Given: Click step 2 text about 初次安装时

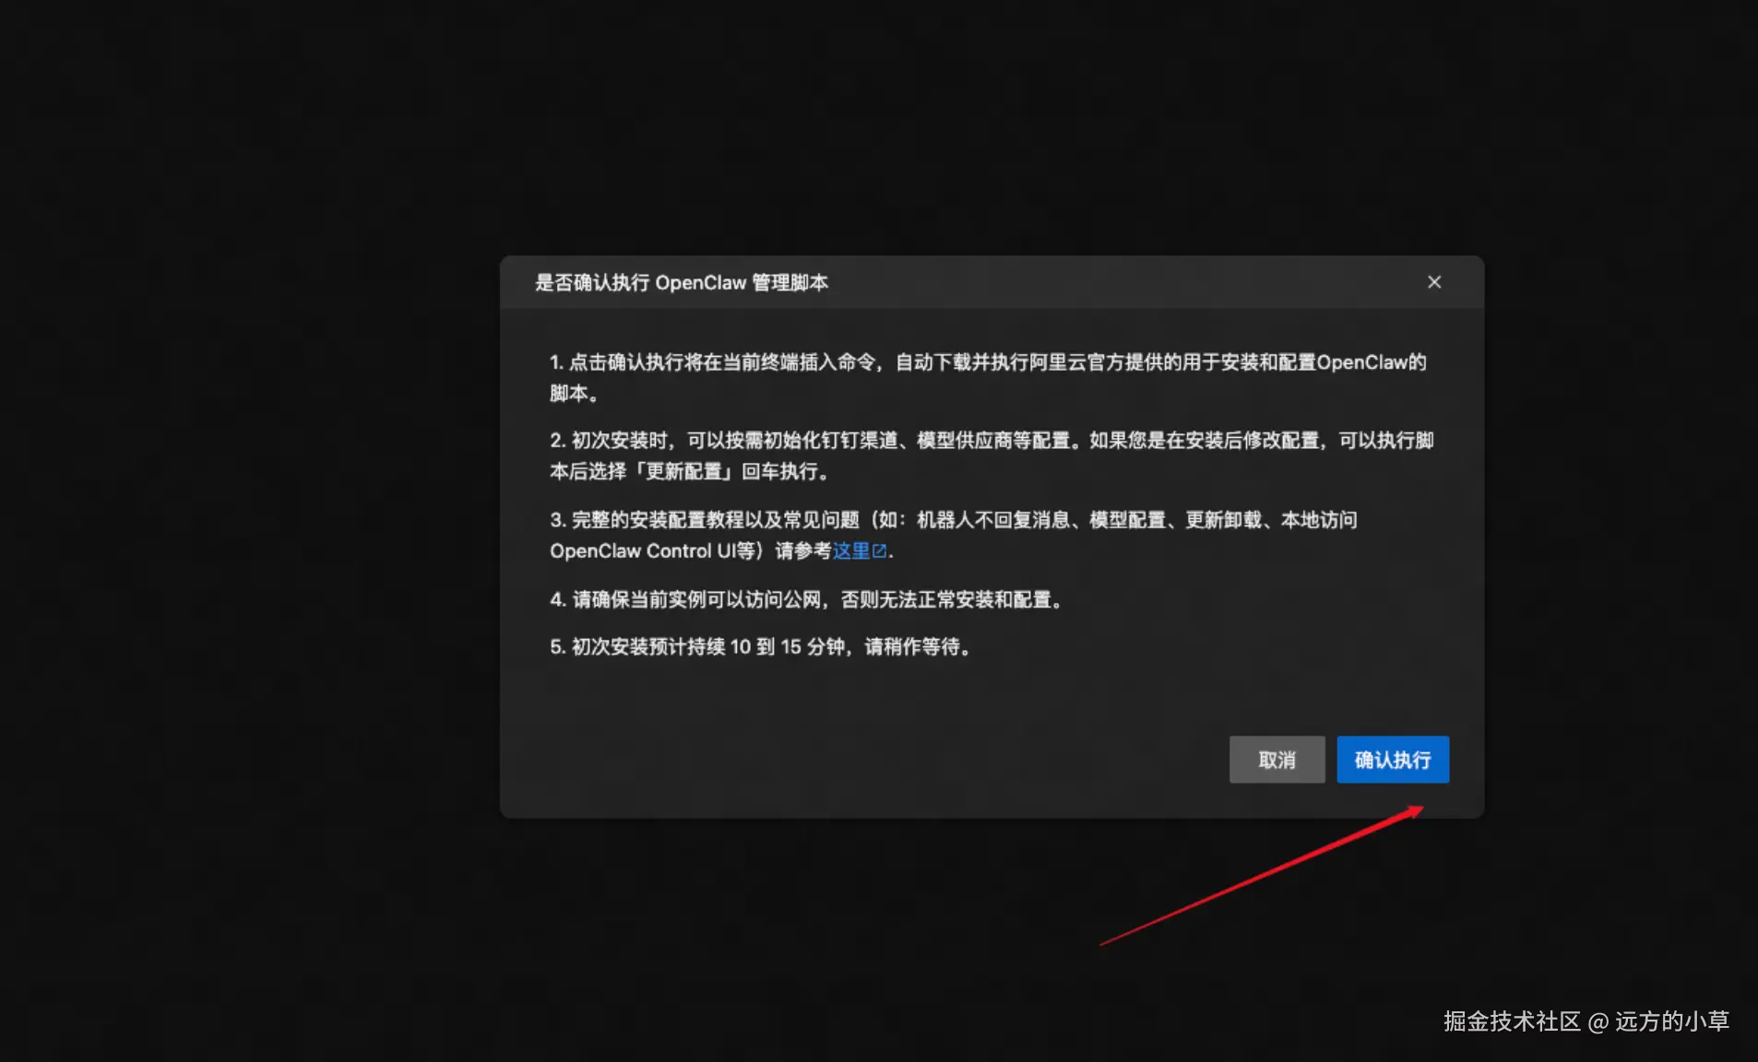Looking at the screenshot, I should [x=992, y=456].
